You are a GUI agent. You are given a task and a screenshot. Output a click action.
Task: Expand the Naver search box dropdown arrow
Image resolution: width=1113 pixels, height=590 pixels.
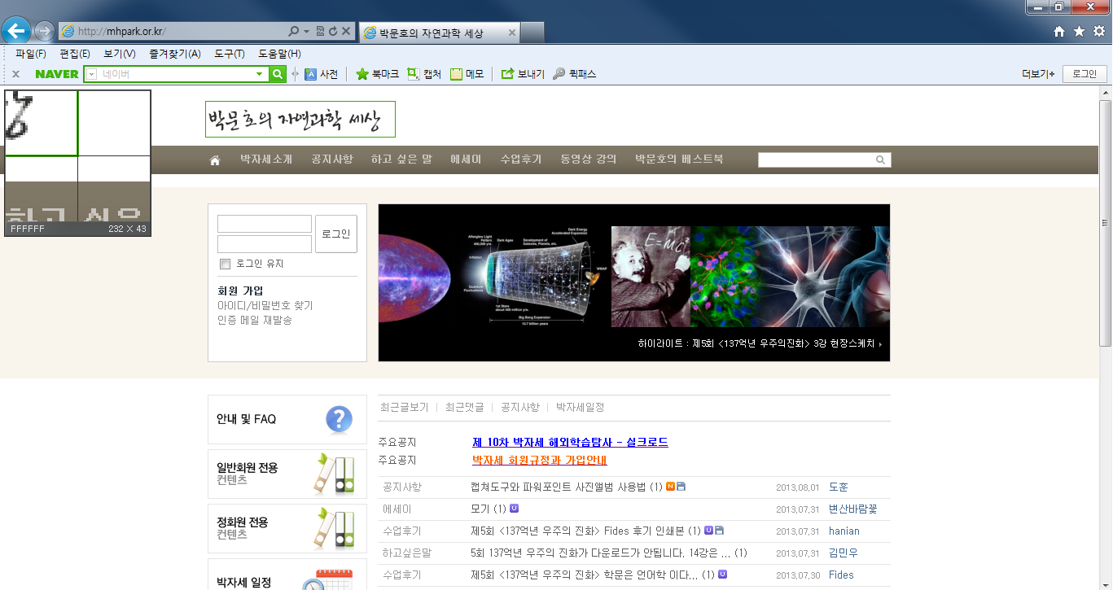click(260, 74)
